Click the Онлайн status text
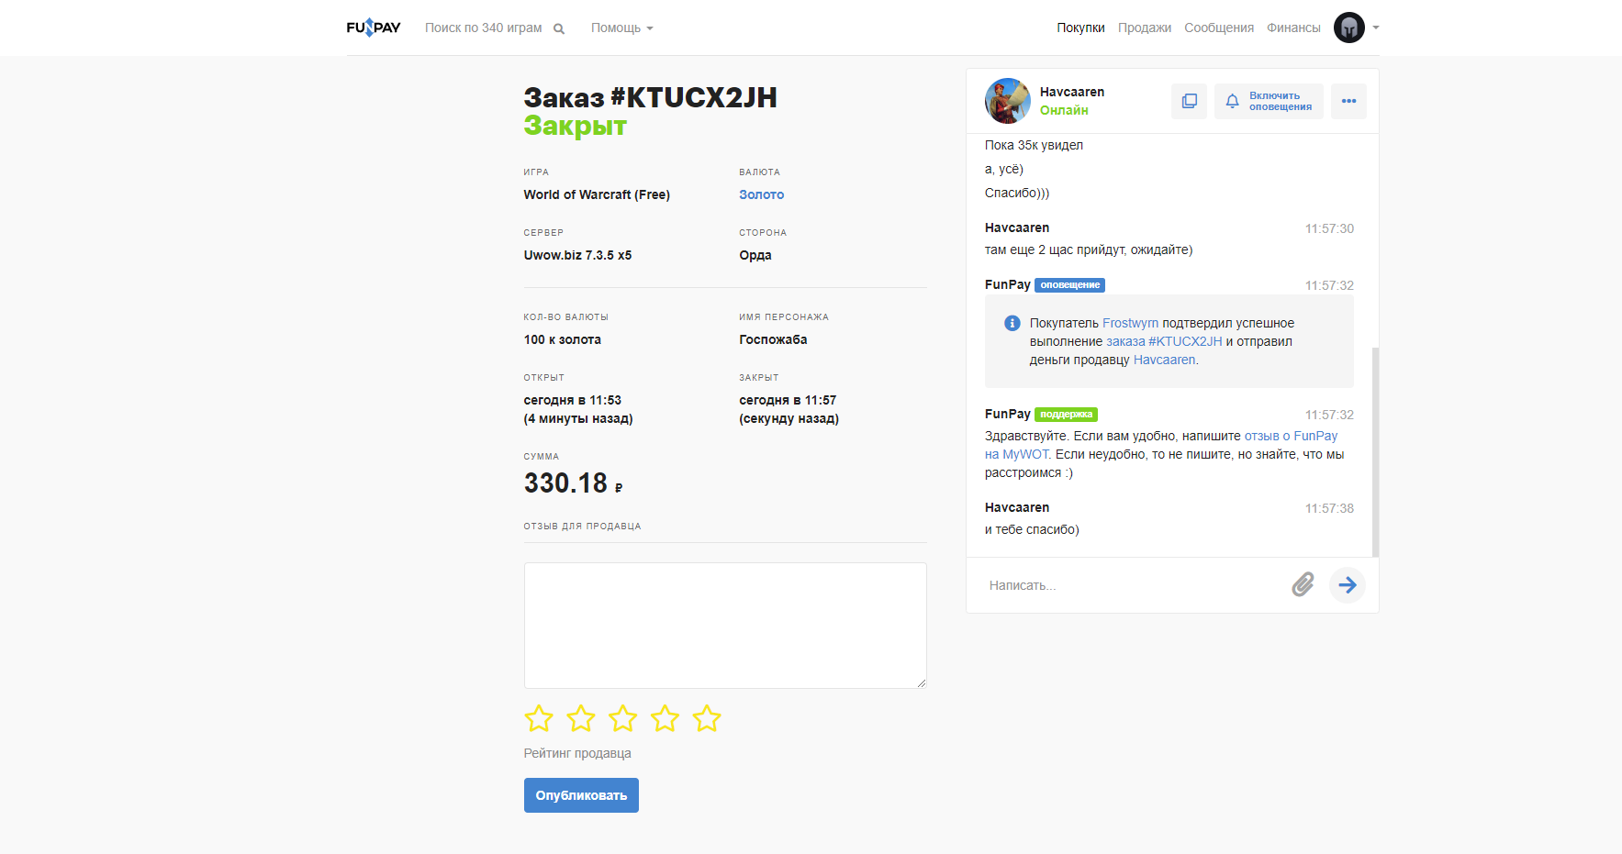 [1064, 110]
